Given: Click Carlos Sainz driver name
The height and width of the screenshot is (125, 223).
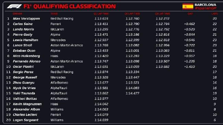Looking at the screenshot, I should pyautogui.click(x=23, y=24).
